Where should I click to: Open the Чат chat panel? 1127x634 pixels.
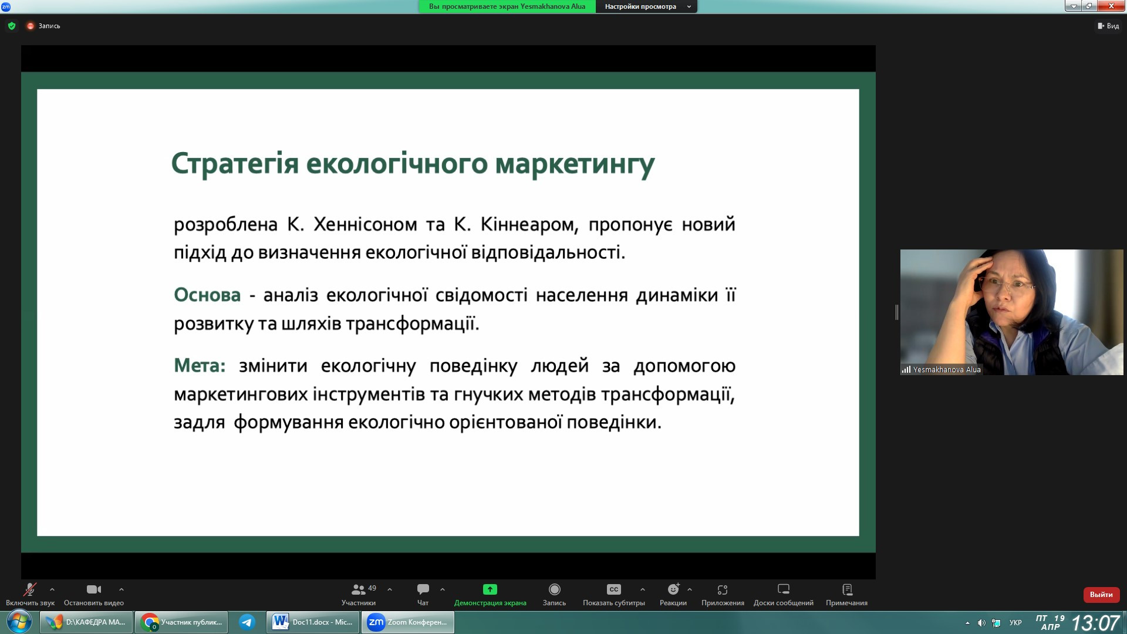423,594
